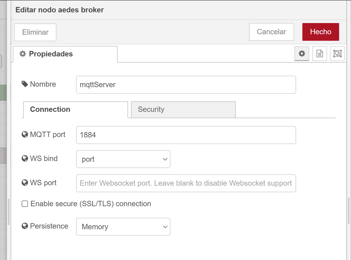This screenshot has width=351, height=260.
Task: Click the WS bind globe icon
Action: 25,159
